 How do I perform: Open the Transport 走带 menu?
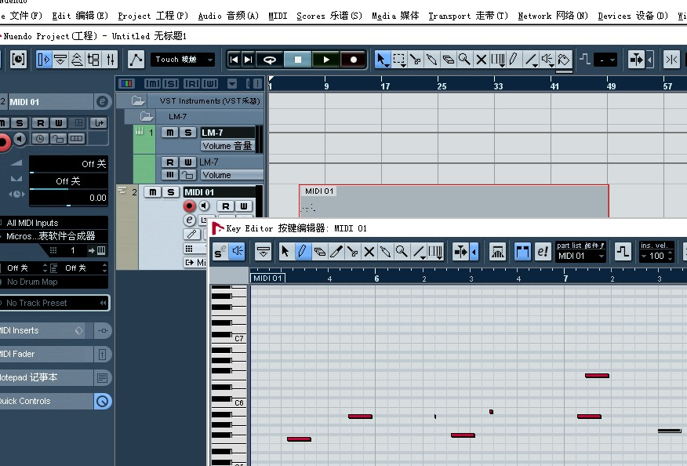pyautogui.click(x=468, y=16)
